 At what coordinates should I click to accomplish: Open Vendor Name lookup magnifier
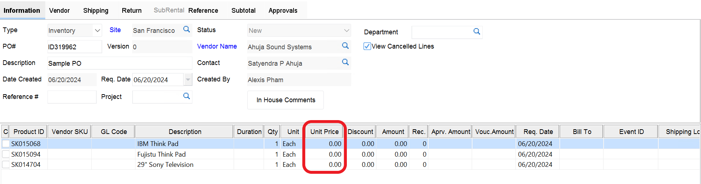point(345,46)
